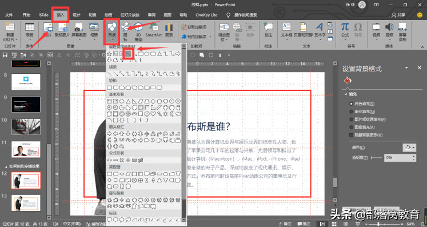Click Get Add-ins (获取加载项) button
The image size is (427, 227).
[194, 27]
